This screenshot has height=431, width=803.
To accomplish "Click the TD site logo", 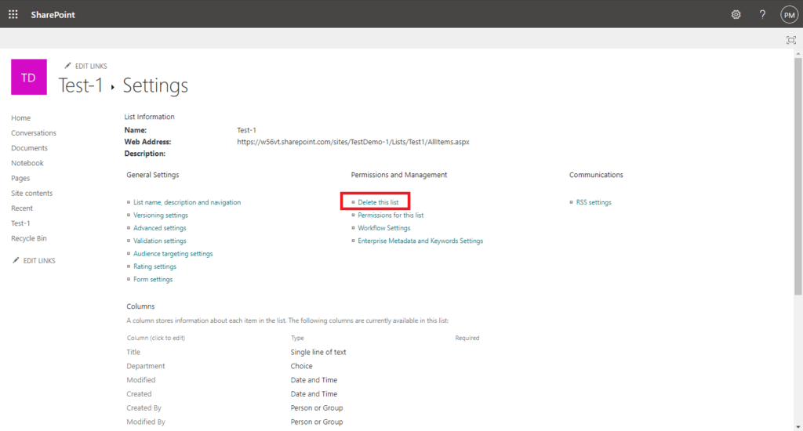I will [29, 77].
